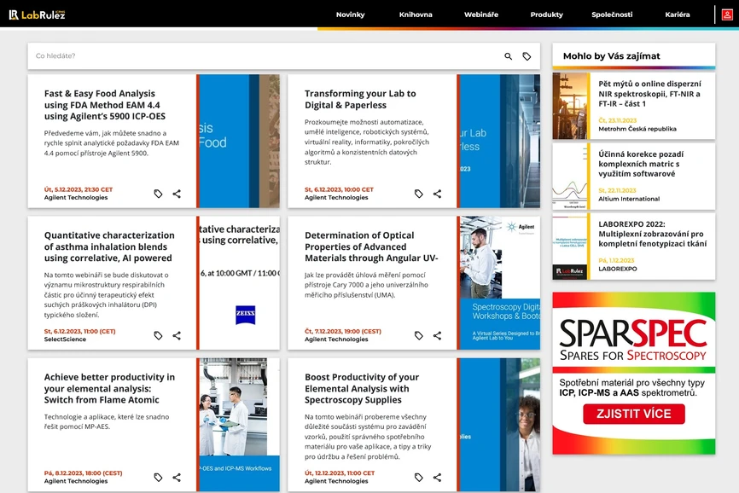
Task: Share the Boost Productivity webinar
Action: 438,478
